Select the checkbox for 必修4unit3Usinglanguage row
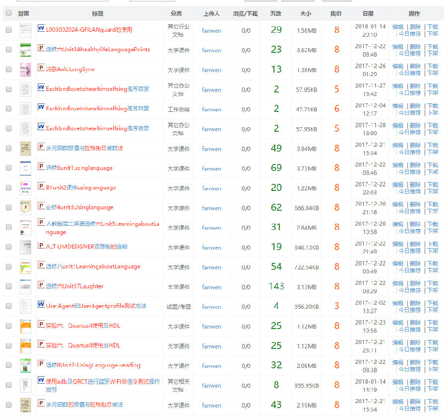 (8, 208)
